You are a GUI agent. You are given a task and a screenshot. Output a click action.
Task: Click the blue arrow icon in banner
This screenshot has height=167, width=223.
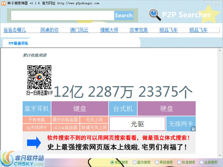click(34, 143)
